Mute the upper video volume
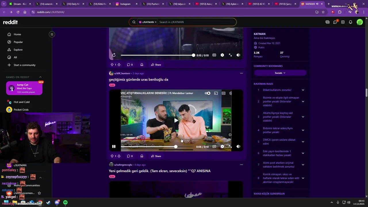 pos(238,55)
